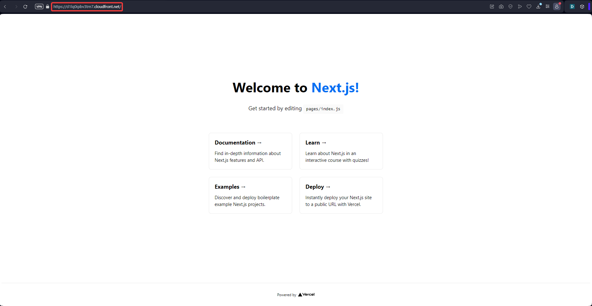Image resolution: width=592 pixels, height=306 pixels.
Task: Reload the current page
Action: tap(25, 6)
